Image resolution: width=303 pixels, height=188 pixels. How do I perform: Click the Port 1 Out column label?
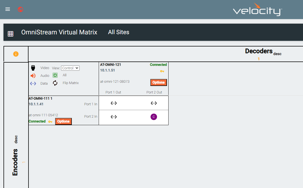[113, 92]
